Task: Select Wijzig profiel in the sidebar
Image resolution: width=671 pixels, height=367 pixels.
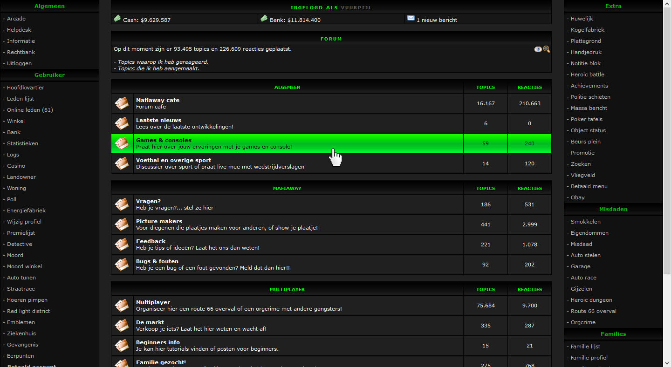Action: pyautogui.click(x=24, y=222)
